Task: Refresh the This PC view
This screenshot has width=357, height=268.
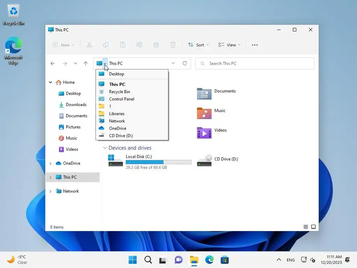Action: [x=185, y=63]
